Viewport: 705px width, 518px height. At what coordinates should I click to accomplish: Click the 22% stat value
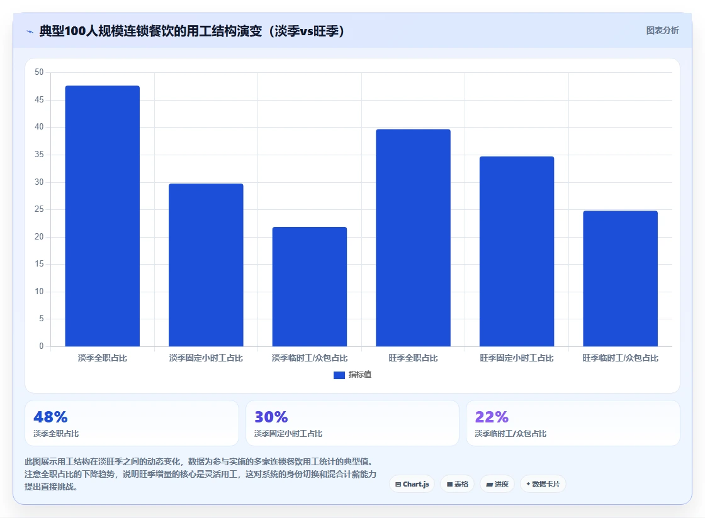pos(492,417)
